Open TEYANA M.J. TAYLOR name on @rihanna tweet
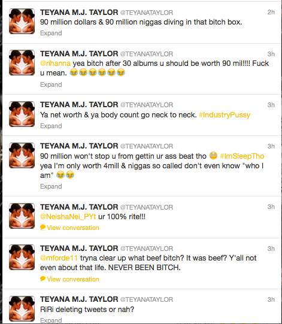 point(79,54)
